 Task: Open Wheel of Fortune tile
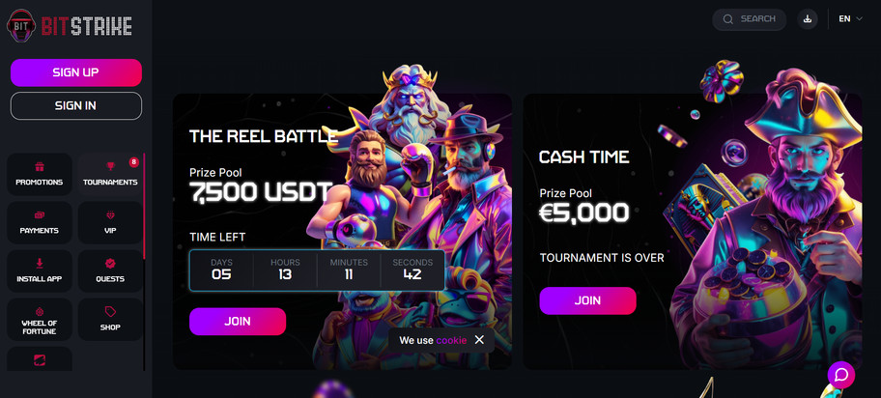coord(40,320)
